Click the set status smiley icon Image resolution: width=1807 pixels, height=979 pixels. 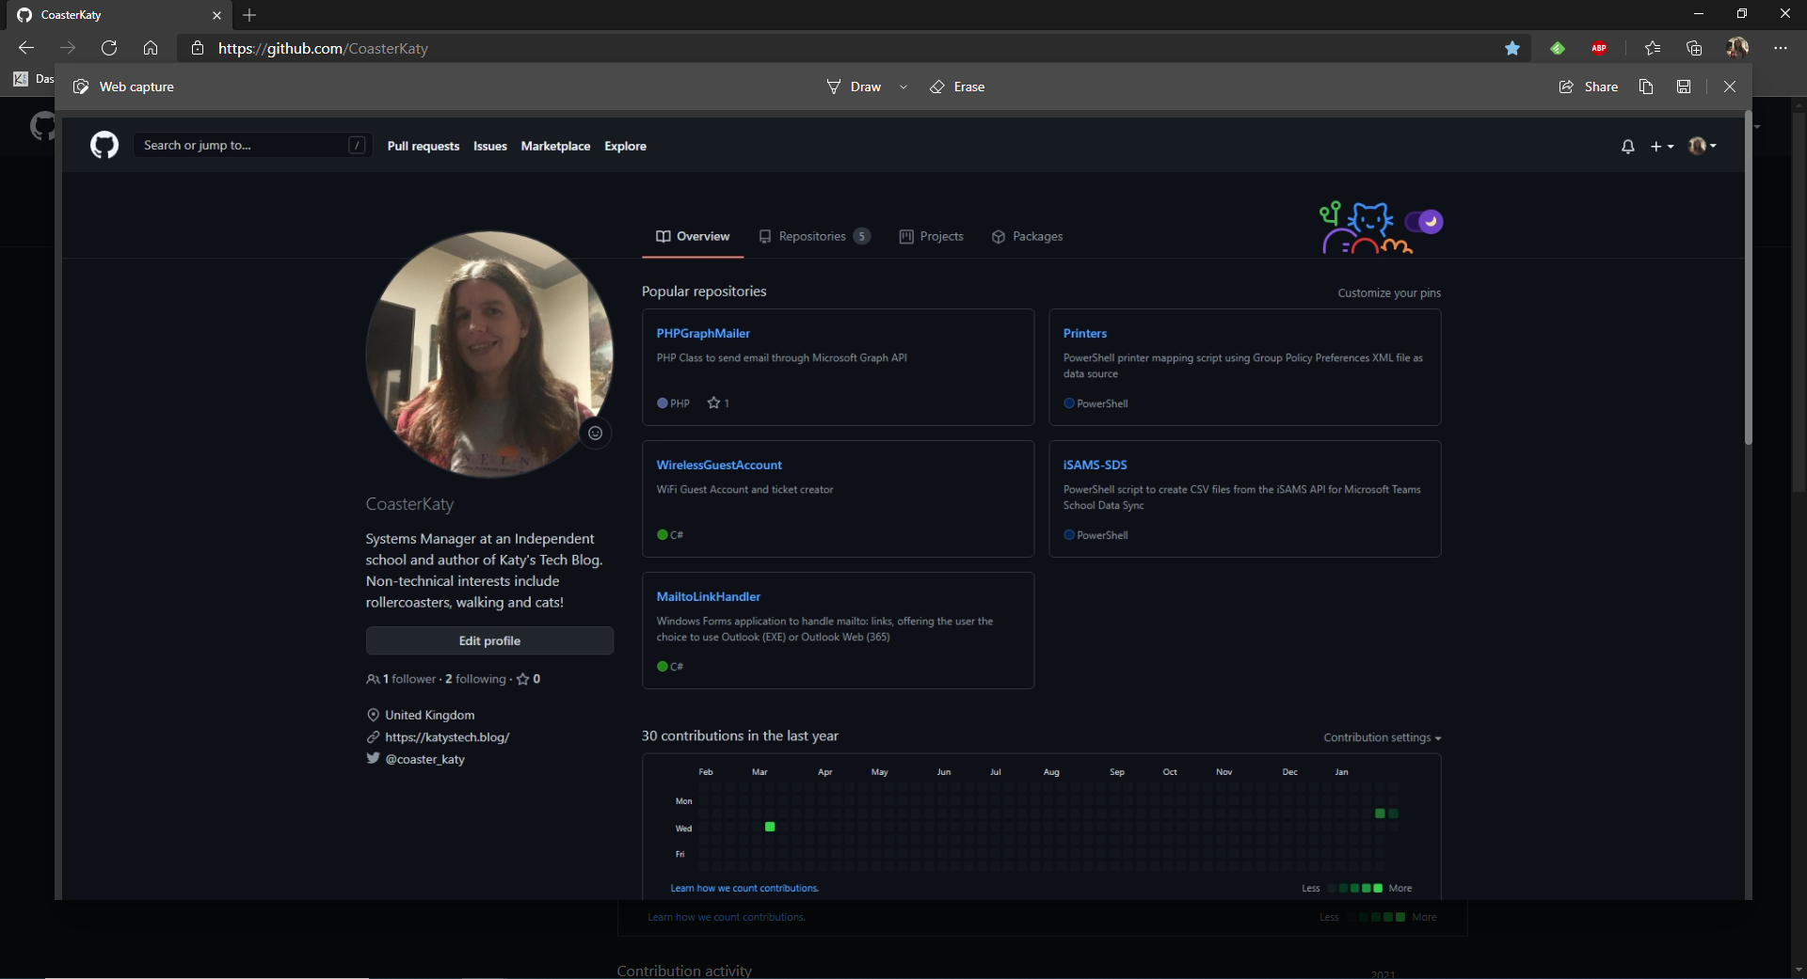(x=595, y=434)
